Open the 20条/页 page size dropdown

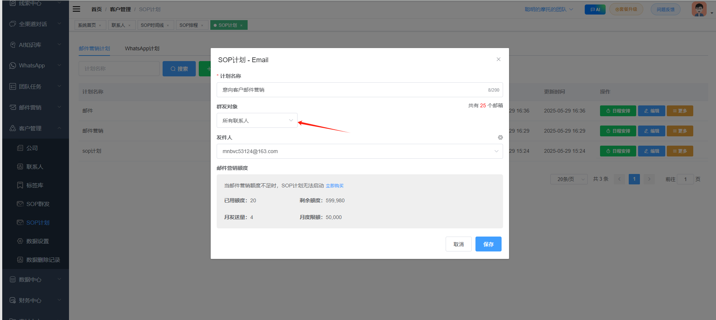click(x=569, y=179)
